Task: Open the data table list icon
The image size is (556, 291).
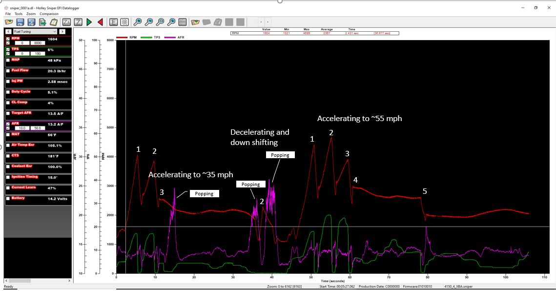Action: pos(182,22)
